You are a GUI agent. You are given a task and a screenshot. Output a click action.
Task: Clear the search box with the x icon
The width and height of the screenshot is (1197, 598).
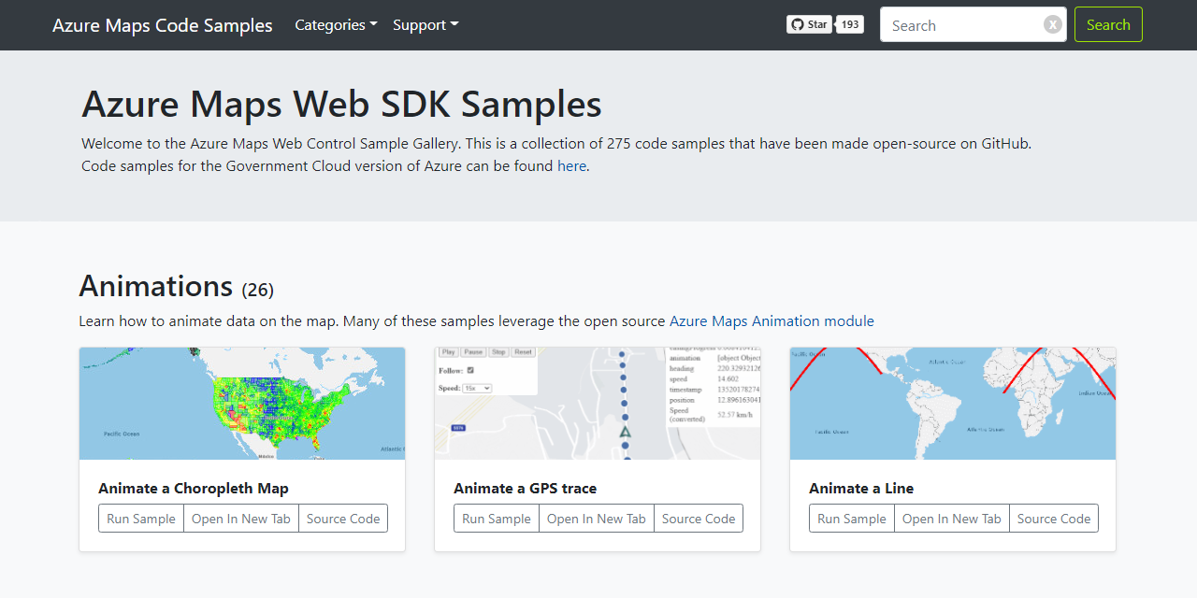(x=1053, y=25)
